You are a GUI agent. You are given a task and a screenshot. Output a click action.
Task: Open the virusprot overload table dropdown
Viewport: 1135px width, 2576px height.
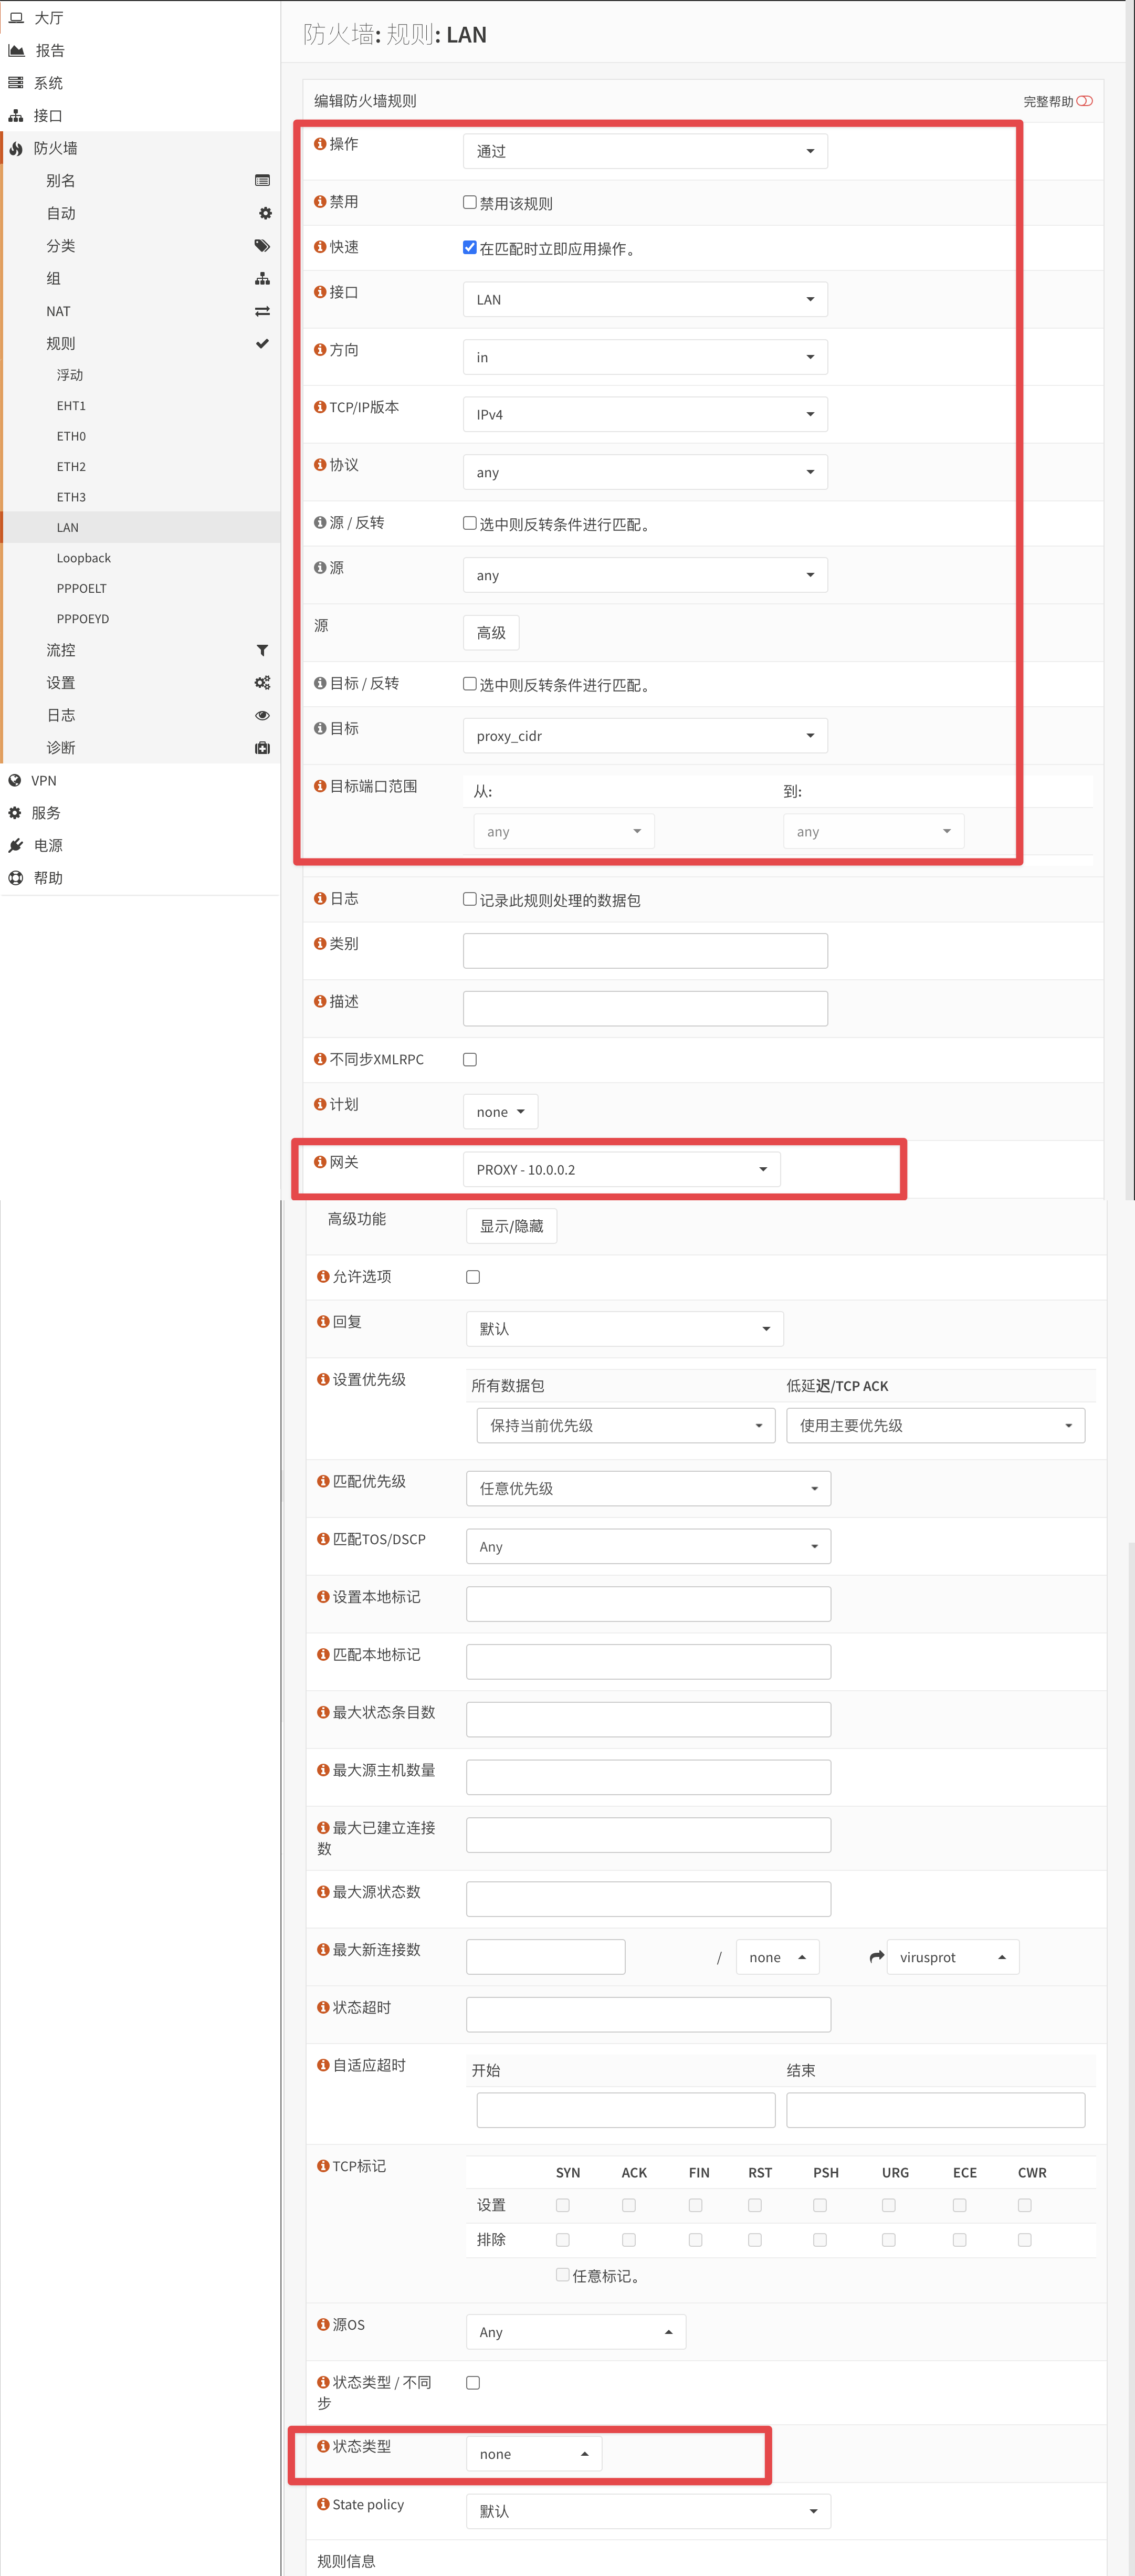click(953, 1957)
